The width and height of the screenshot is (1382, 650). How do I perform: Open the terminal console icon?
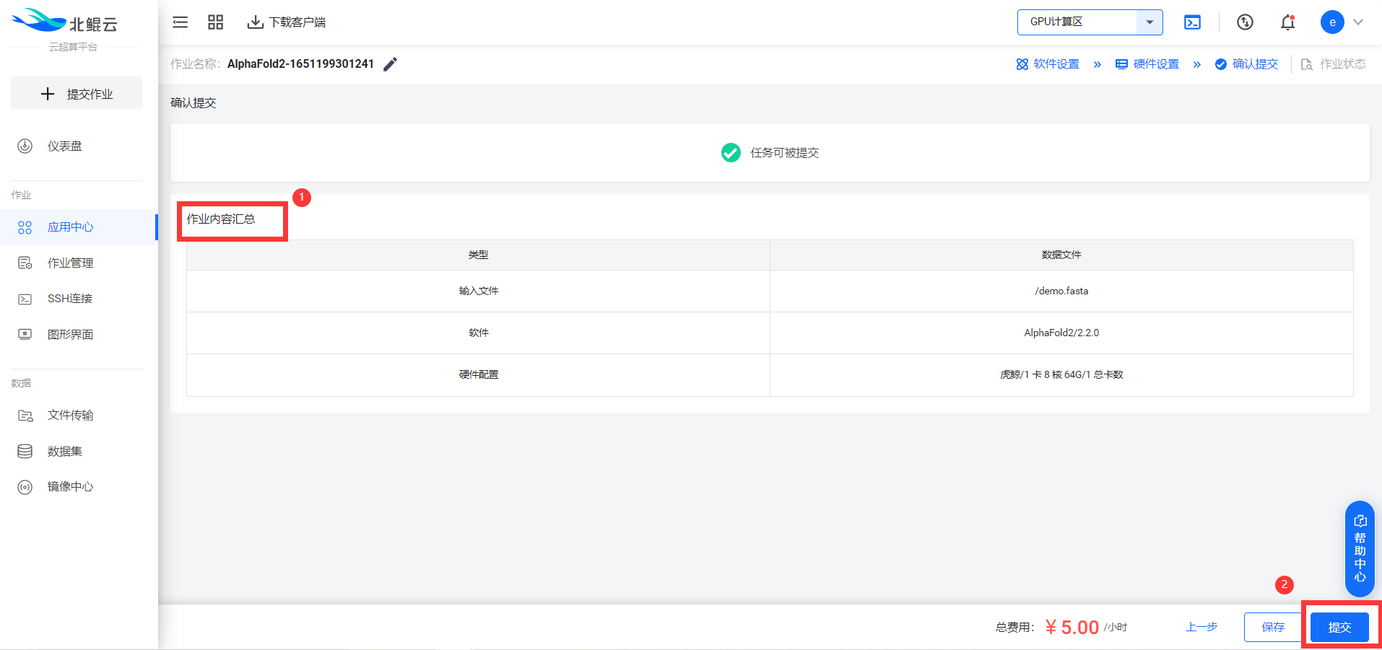(x=1192, y=22)
